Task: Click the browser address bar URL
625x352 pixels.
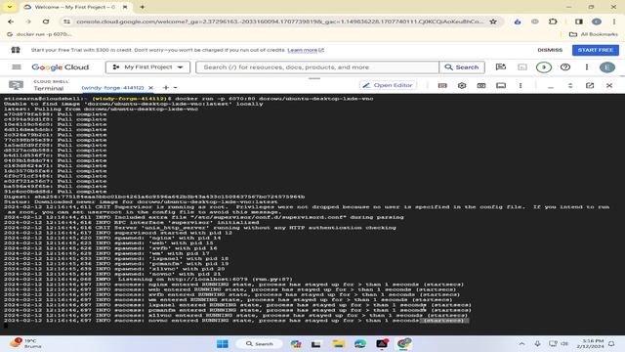Action: coord(279,22)
